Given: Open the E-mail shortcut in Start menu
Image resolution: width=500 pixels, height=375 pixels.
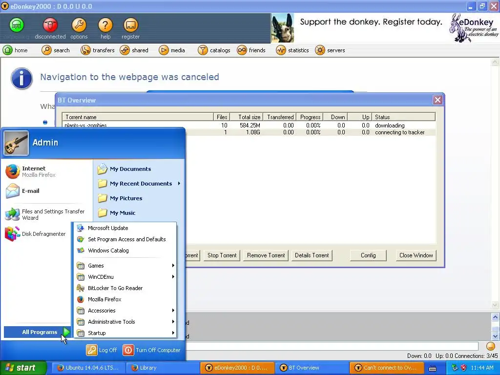Looking at the screenshot, I should 22,191.
